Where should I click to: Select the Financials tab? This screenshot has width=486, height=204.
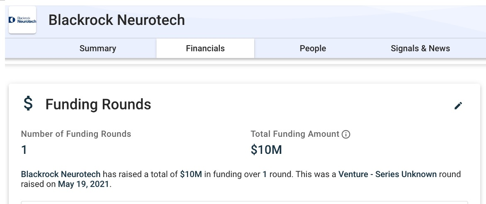coord(205,49)
